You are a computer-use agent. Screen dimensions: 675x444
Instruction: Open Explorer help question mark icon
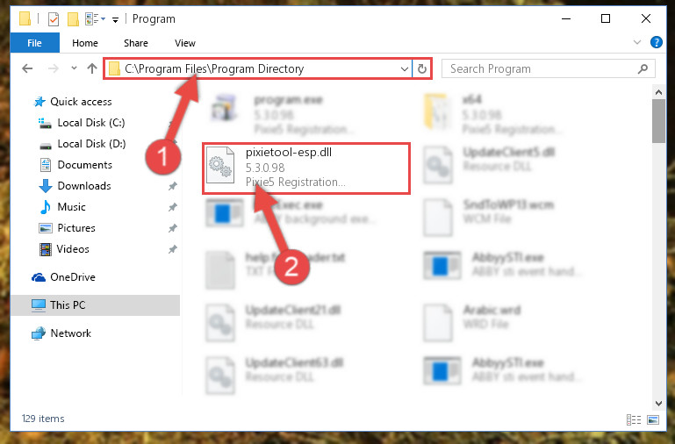click(x=656, y=42)
